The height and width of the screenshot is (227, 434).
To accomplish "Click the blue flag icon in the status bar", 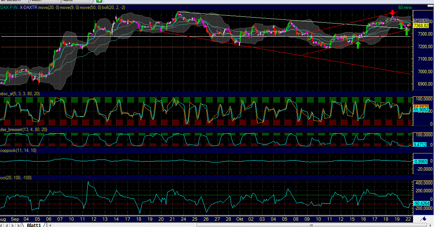I will [424, 218].
